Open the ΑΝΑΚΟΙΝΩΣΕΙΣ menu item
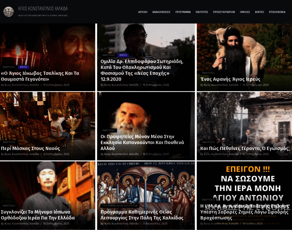Viewport: 292px width, 230px height. pyautogui.click(x=161, y=12)
